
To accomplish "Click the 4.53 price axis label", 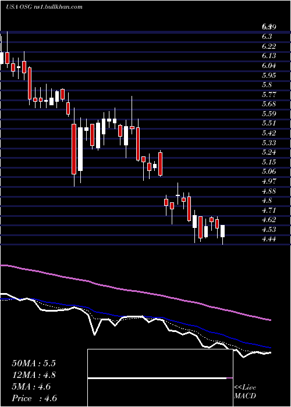I will point(269,230).
